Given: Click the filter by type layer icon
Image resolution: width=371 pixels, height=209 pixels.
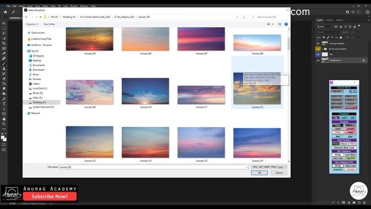Looking at the screenshot, I should point(345,27).
